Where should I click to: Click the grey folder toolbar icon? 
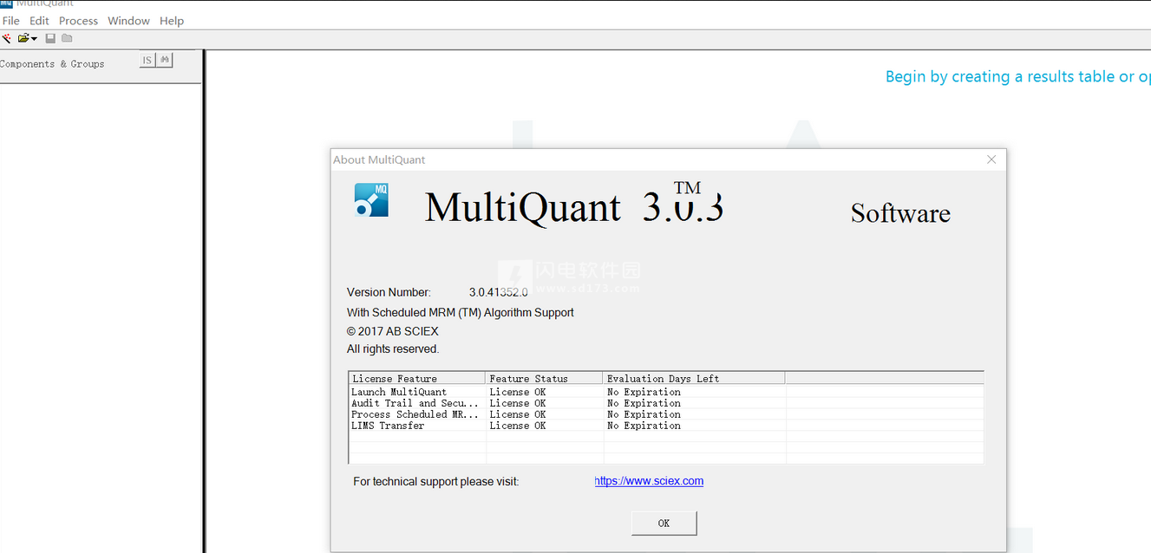tap(67, 38)
